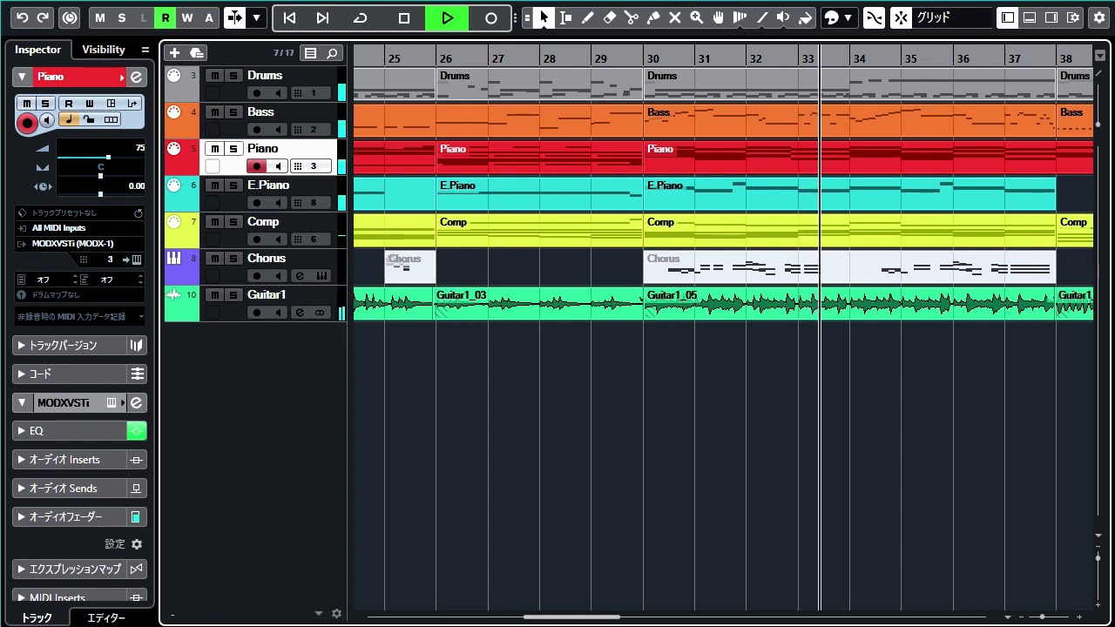This screenshot has width=1115, height=627.
Task: Click the Undo arrow
Action: tap(22, 17)
